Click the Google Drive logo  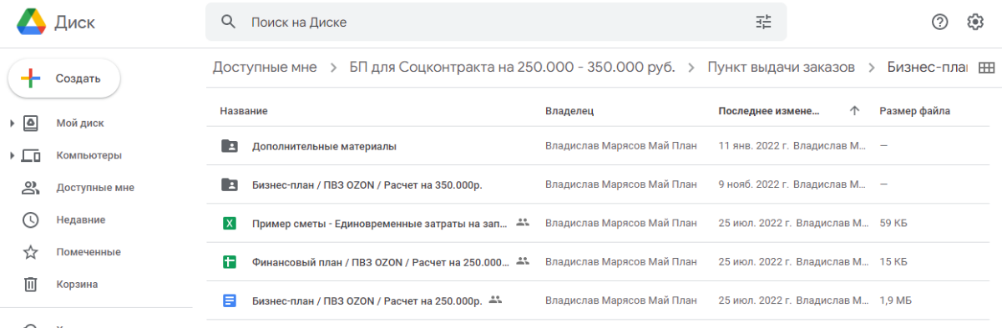coord(31,23)
